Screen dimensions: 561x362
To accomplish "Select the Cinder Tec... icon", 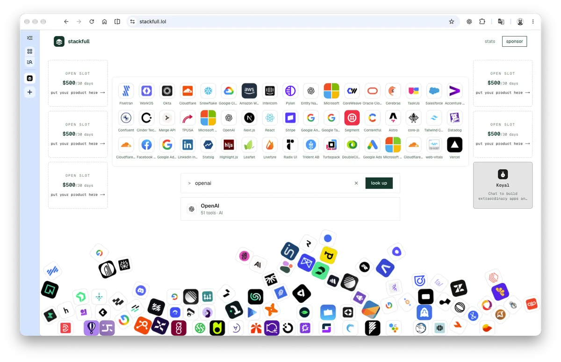I will pyautogui.click(x=146, y=118).
